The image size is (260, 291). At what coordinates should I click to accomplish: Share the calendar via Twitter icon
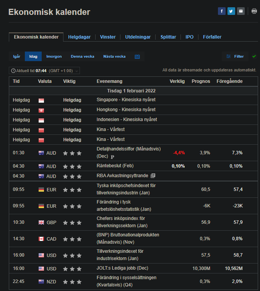tap(231, 11)
